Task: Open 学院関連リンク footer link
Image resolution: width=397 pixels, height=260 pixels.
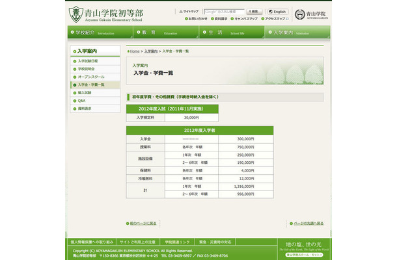Action: [177, 242]
